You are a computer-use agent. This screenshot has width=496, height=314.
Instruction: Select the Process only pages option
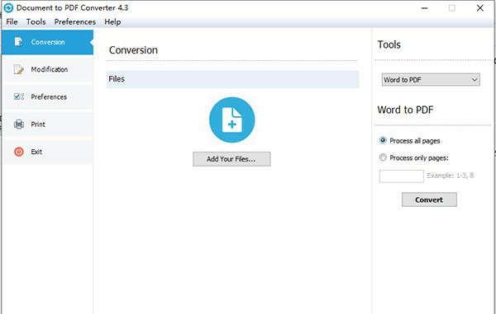tap(414, 157)
